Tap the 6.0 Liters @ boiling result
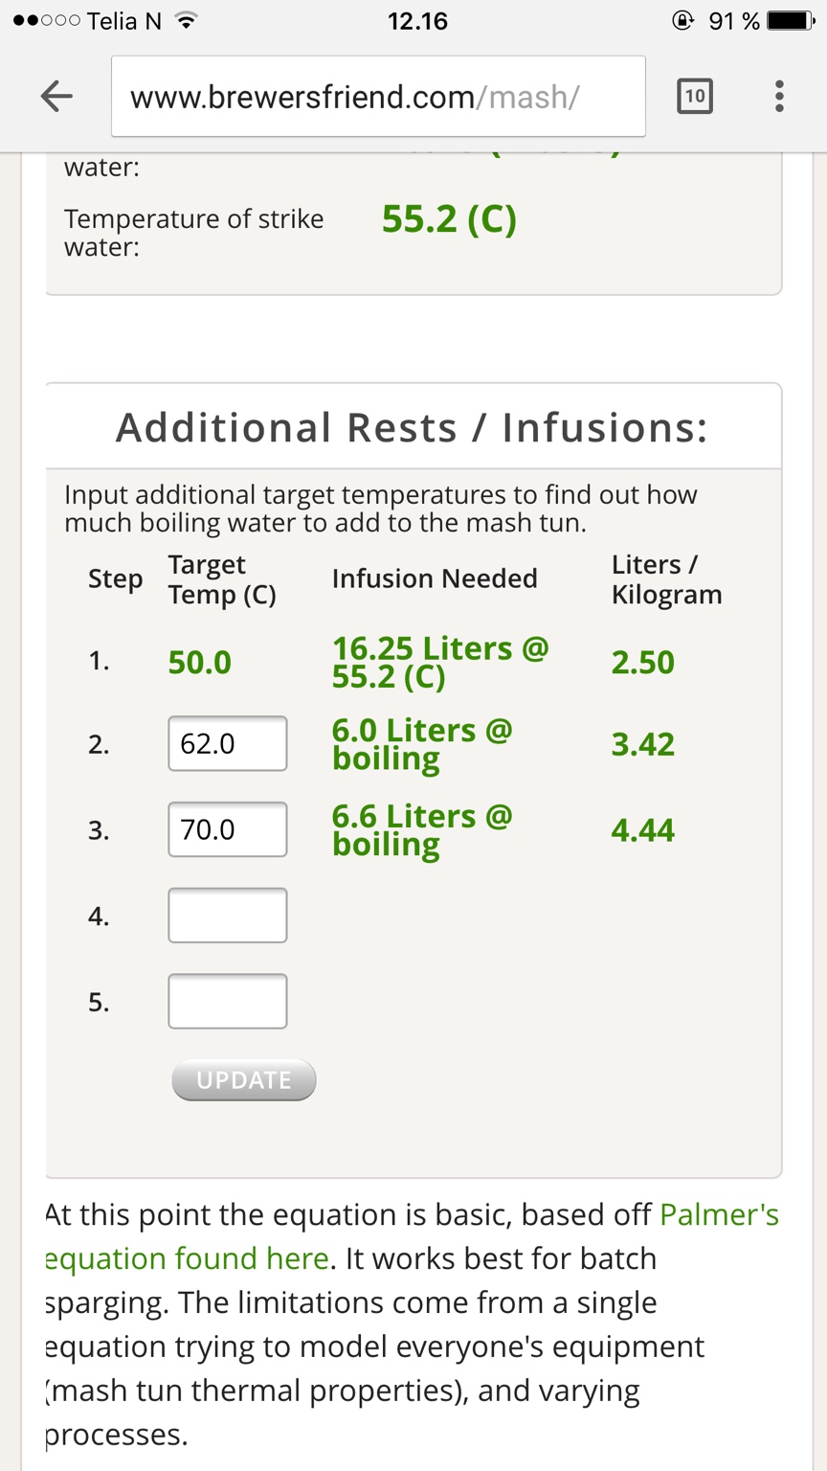 (x=422, y=744)
